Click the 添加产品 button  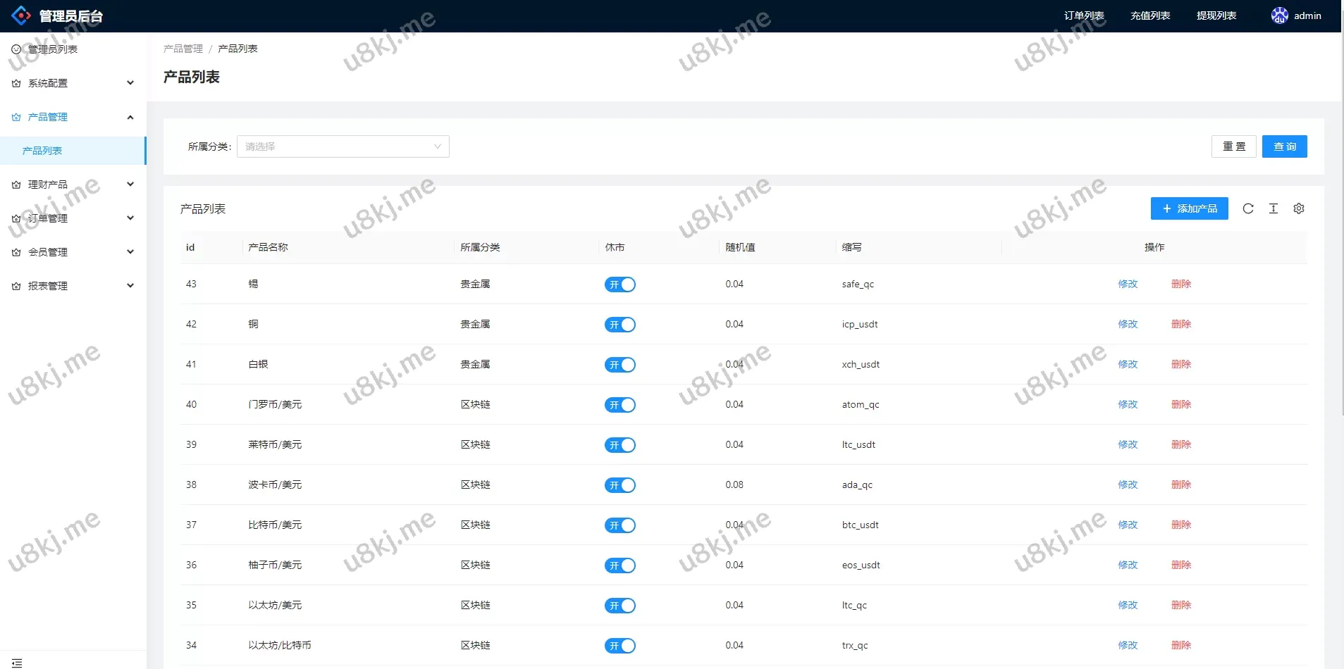pyautogui.click(x=1189, y=208)
